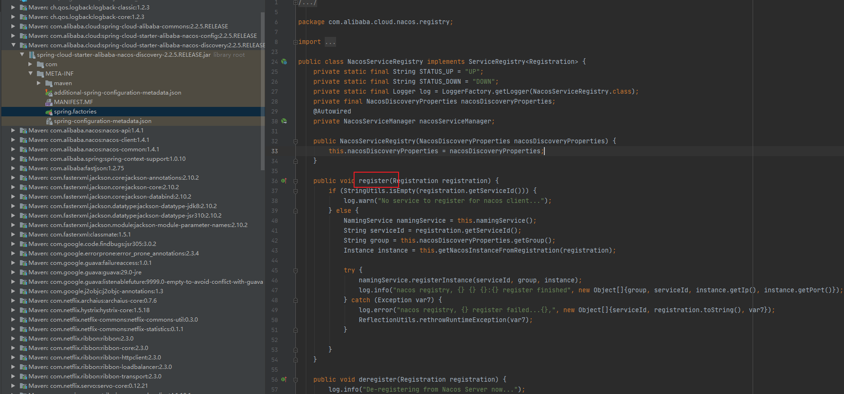Fold the if statement at line 37
This screenshot has width=844, height=394.
click(295, 191)
